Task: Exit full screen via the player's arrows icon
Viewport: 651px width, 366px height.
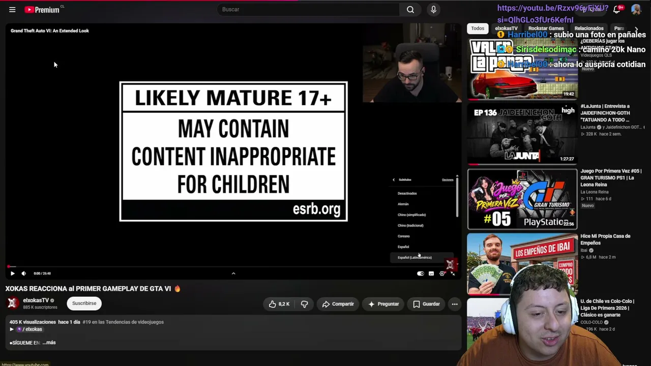Action: point(453,273)
